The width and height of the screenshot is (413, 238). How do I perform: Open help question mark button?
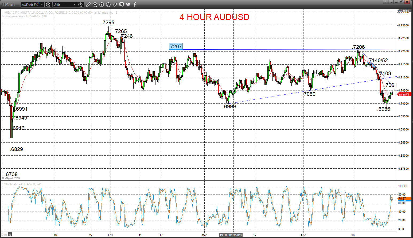(385, 2)
